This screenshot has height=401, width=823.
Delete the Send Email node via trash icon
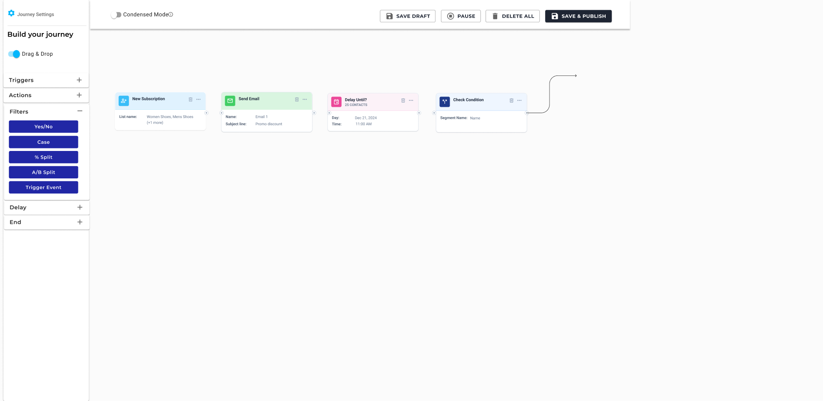(x=297, y=99)
